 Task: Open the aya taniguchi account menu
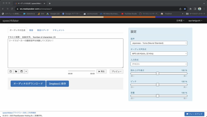(x=195, y=21)
